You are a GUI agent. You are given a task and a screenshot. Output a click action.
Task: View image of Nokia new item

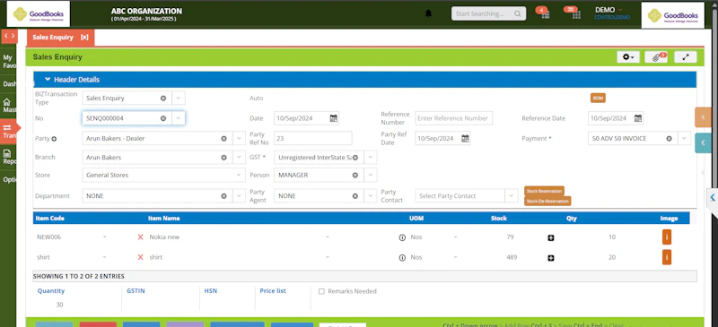[x=667, y=237]
